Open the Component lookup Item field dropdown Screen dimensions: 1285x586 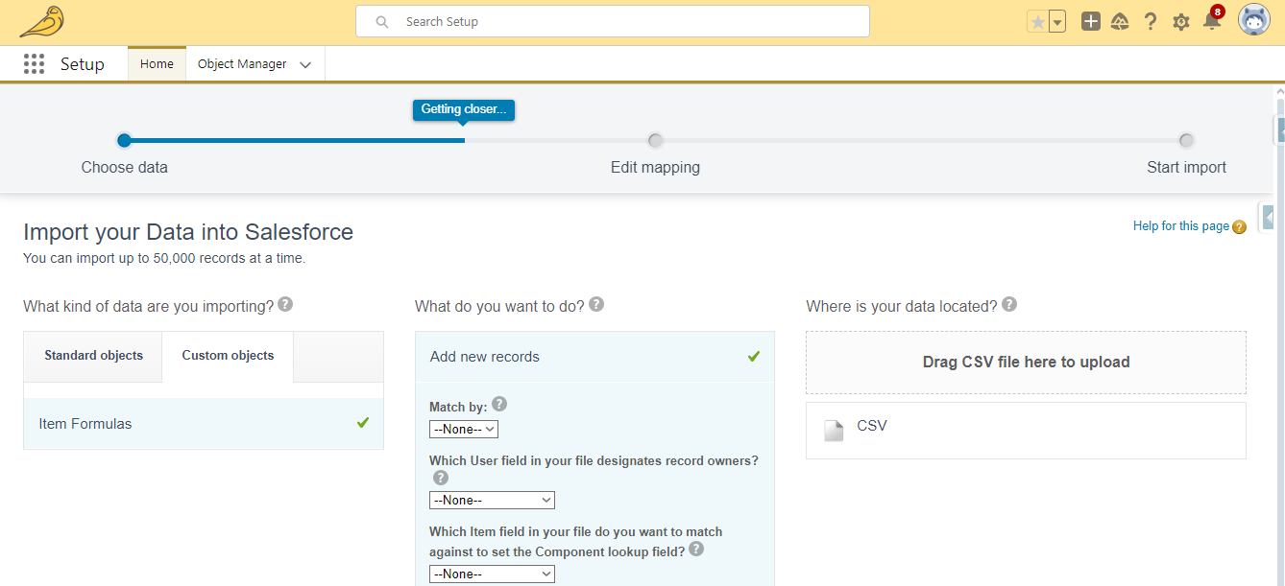click(492, 574)
